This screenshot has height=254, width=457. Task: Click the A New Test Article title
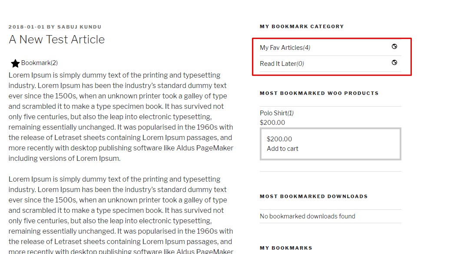pos(56,39)
